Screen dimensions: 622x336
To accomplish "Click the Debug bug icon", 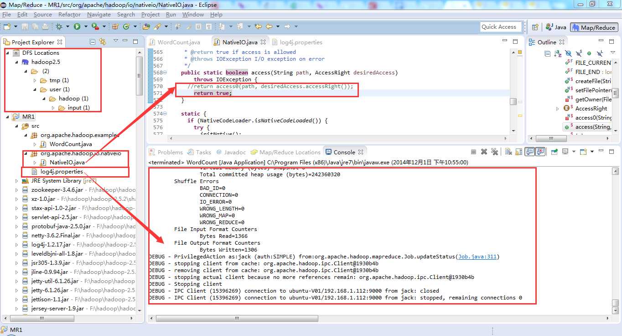I will point(59,26).
